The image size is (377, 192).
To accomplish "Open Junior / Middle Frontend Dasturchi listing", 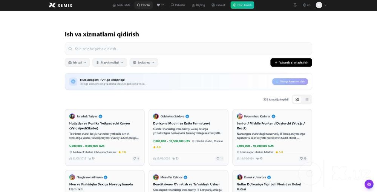I will pos(271,126).
